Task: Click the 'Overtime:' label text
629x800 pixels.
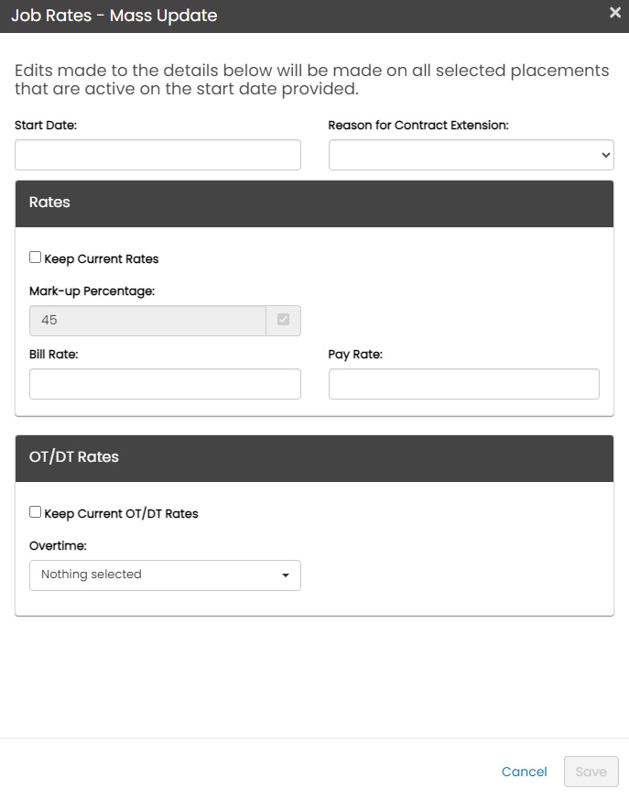Action: click(x=58, y=545)
